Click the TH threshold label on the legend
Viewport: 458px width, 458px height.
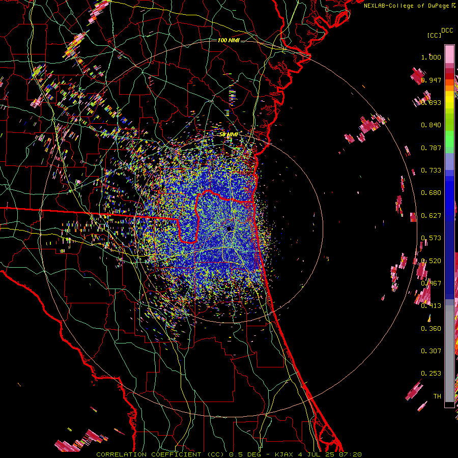click(x=437, y=396)
